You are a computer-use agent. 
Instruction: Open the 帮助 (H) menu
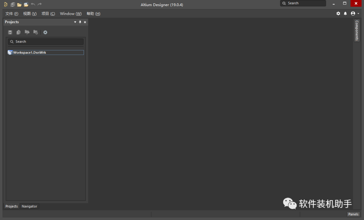point(93,14)
